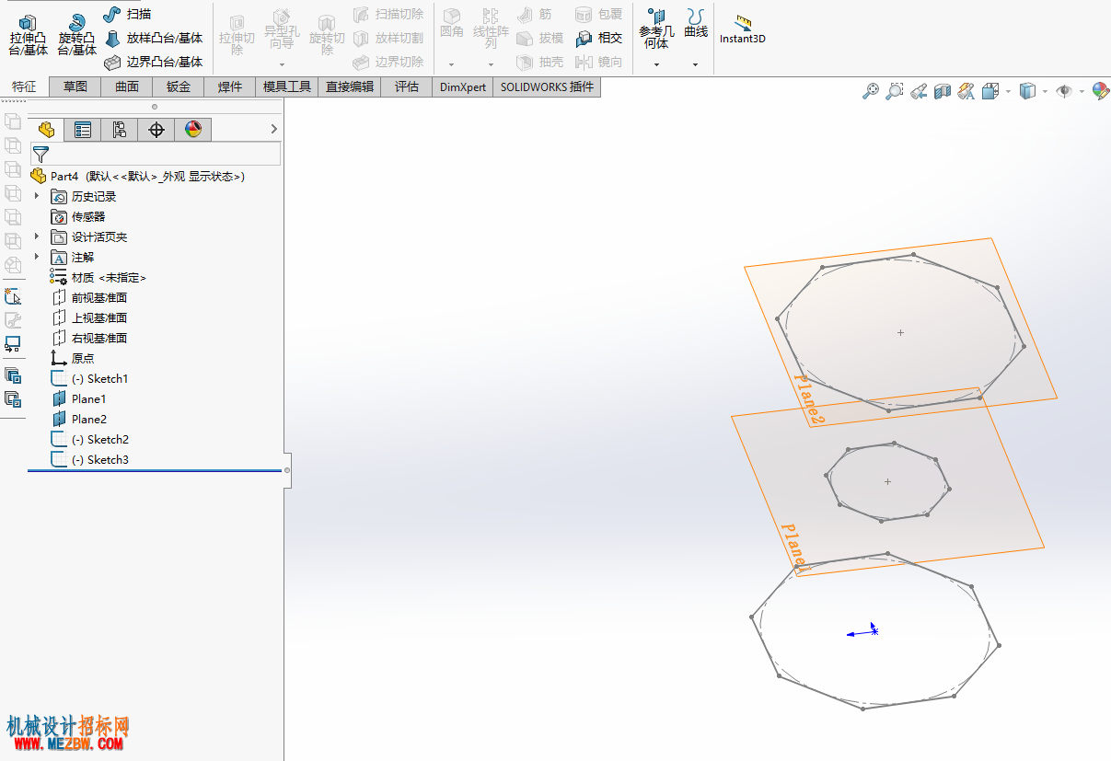This screenshot has height=761, width=1111.
Task: Open the PropertyManager tab
Action: point(83,130)
